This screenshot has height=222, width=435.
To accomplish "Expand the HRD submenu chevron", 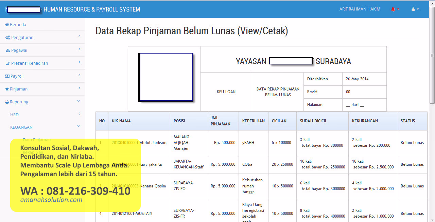I will pyautogui.click(x=79, y=114).
